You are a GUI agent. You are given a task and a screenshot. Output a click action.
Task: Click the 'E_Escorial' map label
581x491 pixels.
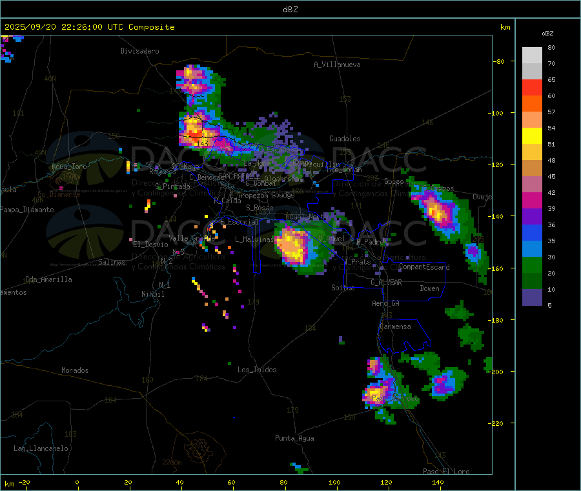(x=240, y=222)
